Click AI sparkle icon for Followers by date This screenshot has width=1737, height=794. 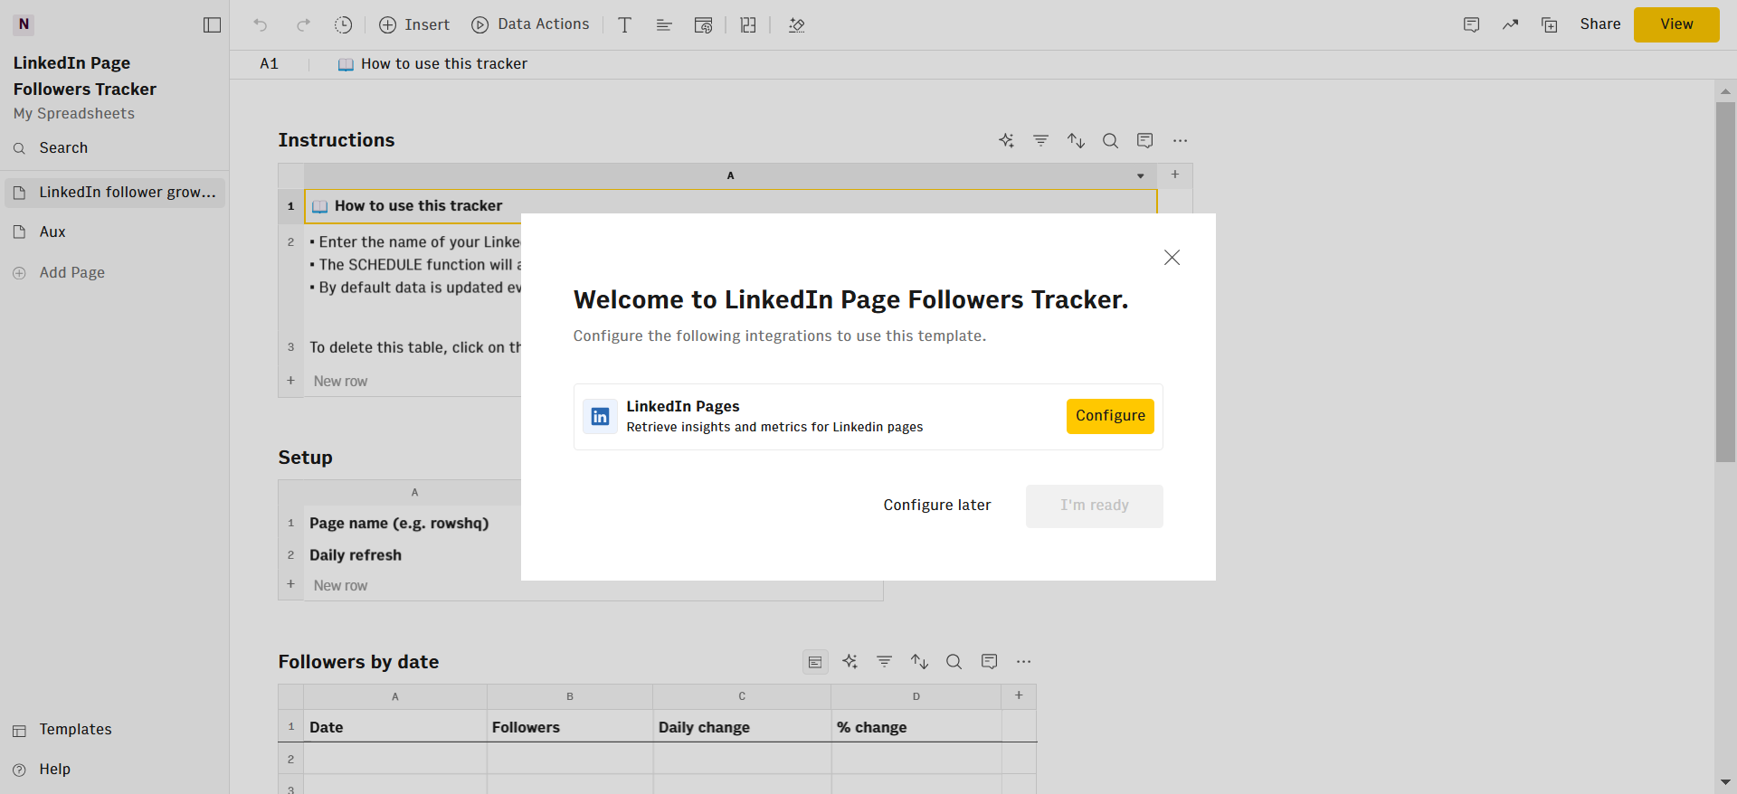[x=850, y=662]
